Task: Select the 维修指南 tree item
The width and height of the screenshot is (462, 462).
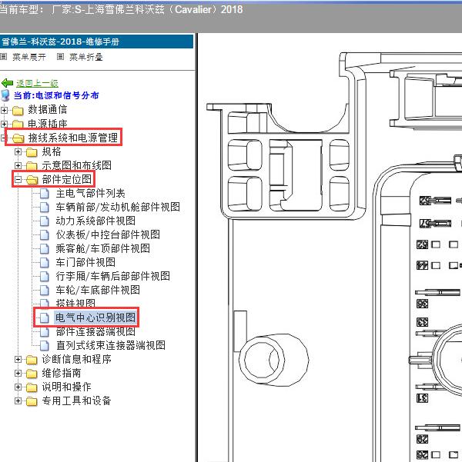Action: tap(61, 373)
